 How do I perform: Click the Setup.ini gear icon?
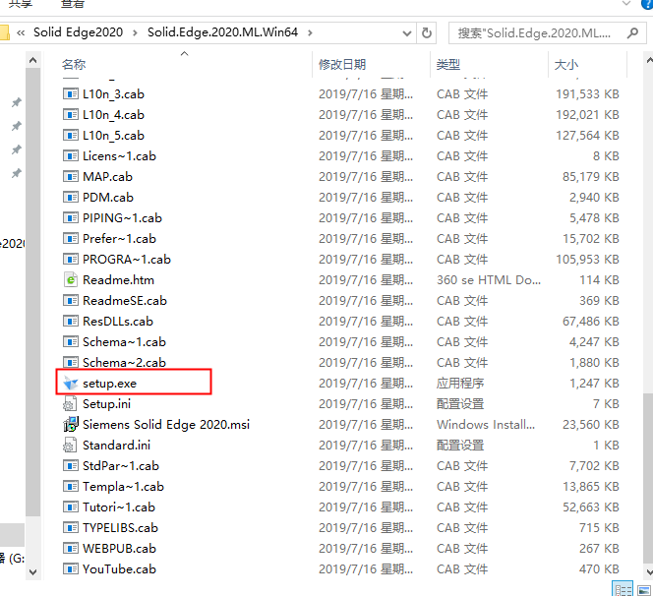click(x=70, y=404)
